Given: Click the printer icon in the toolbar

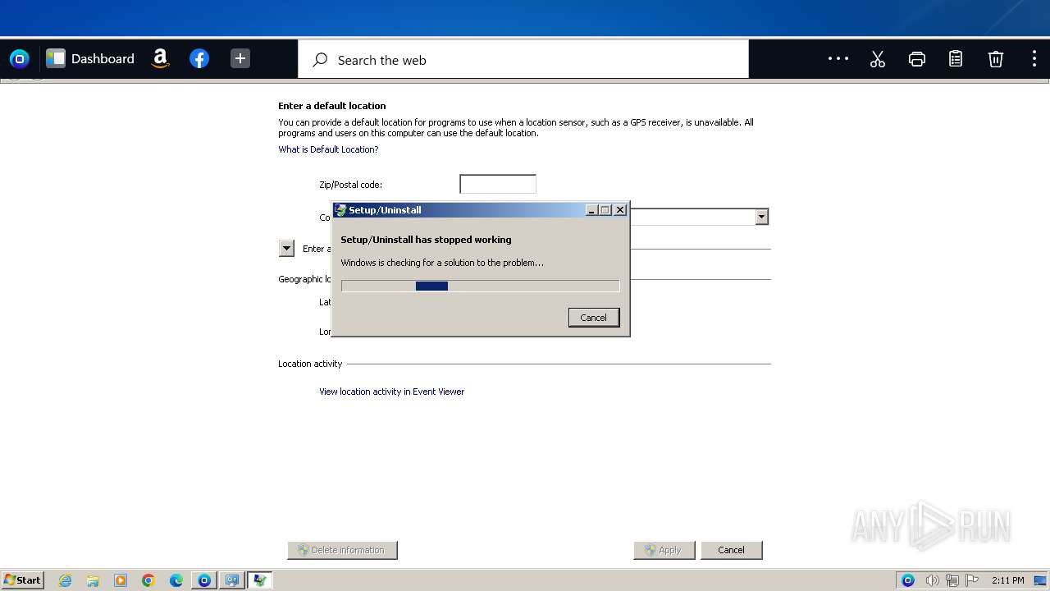Looking at the screenshot, I should pyautogui.click(x=917, y=59).
